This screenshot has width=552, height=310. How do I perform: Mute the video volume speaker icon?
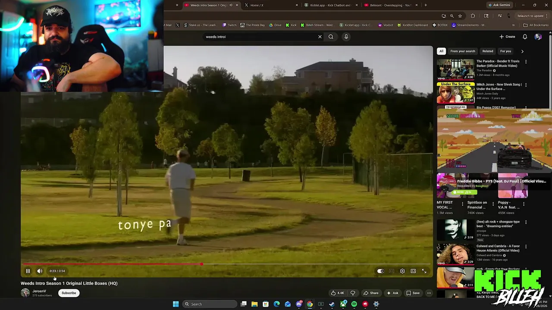pyautogui.click(x=40, y=271)
